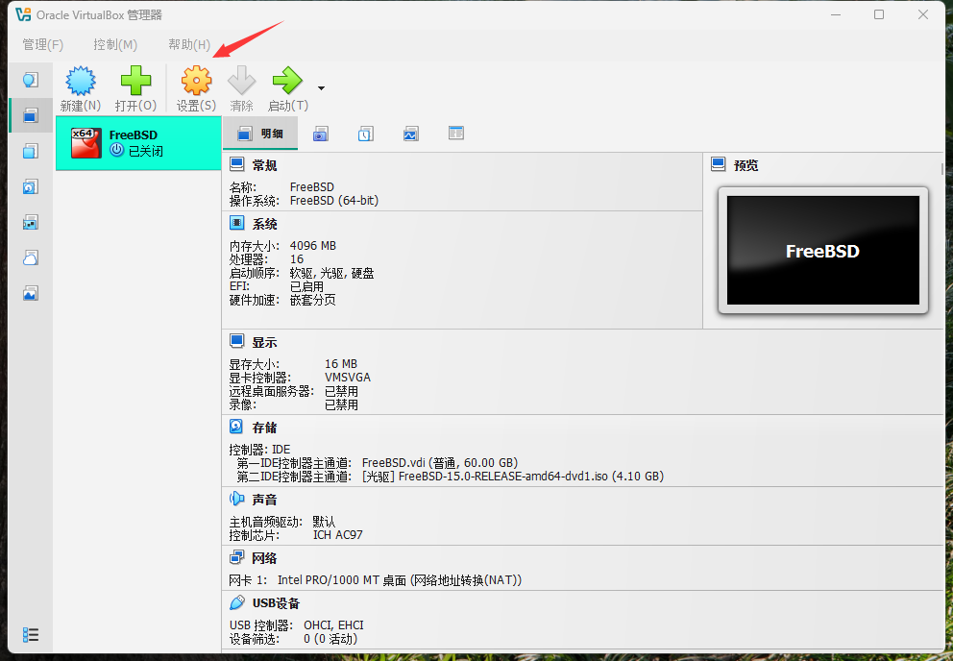Viewport: 953px width, 661px height.
Task: Expand the Start (启动) button dropdown arrow
Action: 321,88
